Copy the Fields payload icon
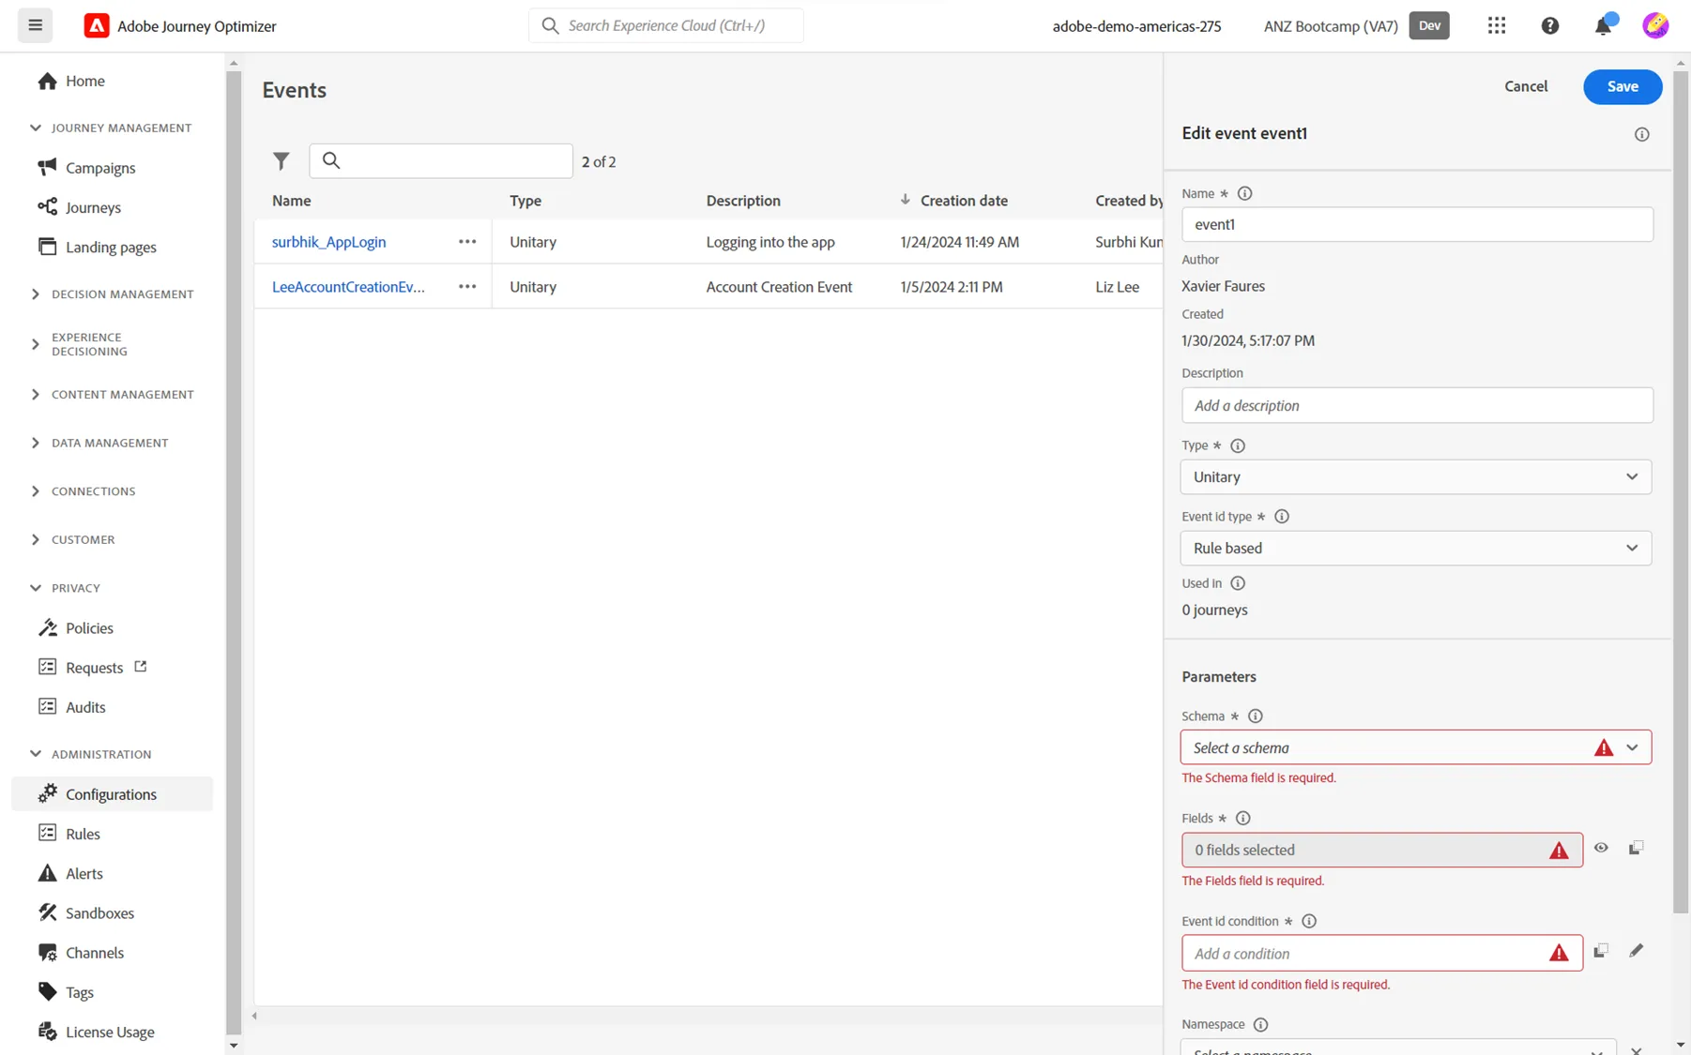This screenshot has width=1691, height=1055. click(1636, 848)
